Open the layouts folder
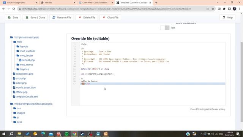Viewport: 243px width, 137px height. (x=22, y=46)
